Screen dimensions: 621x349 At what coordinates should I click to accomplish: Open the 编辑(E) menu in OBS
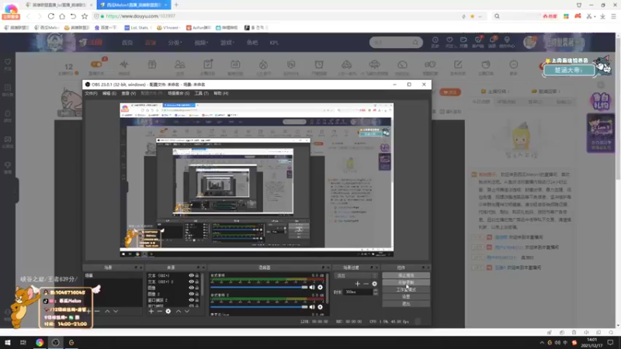coord(109,93)
